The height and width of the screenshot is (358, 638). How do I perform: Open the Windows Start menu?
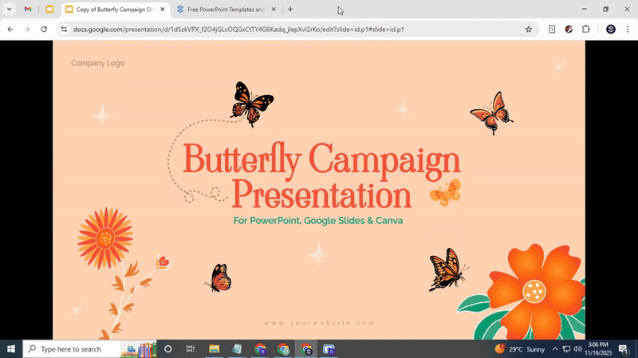click(11, 349)
